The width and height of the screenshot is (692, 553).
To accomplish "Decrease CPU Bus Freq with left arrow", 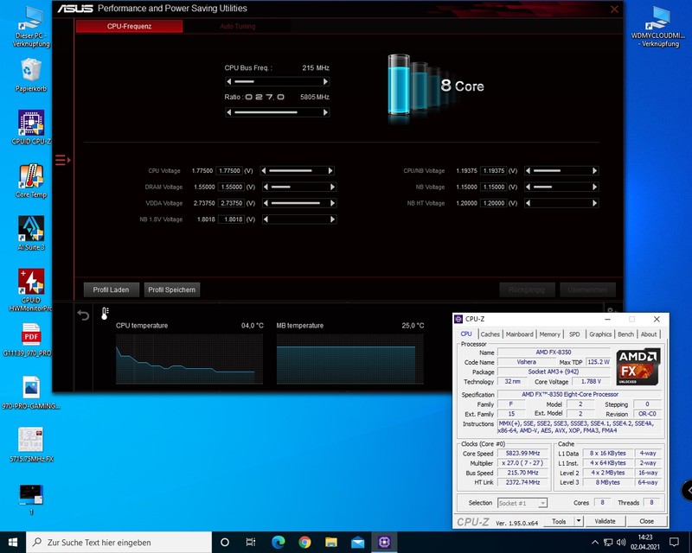I will click(228, 81).
